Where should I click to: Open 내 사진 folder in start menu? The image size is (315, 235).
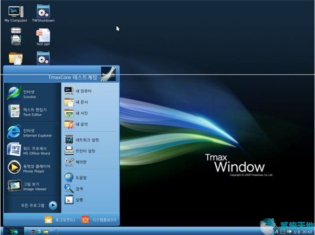click(x=76, y=113)
